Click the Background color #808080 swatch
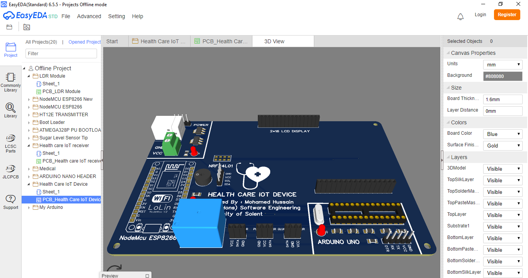The height and width of the screenshot is (278, 528). pyautogui.click(x=502, y=76)
